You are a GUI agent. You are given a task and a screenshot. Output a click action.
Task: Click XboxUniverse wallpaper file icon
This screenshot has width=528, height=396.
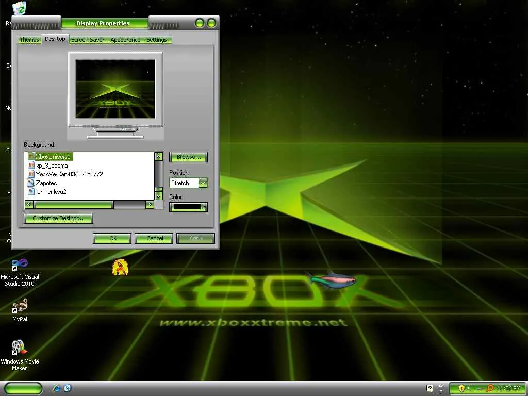tap(31, 157)
